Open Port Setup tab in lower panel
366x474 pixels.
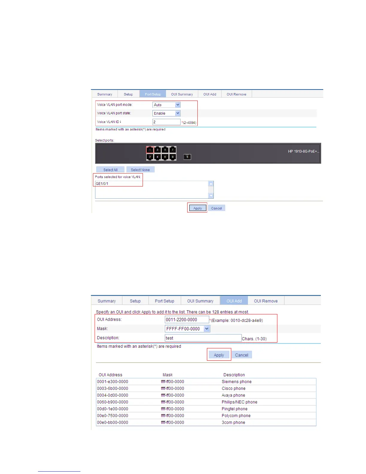click(164, 301)
